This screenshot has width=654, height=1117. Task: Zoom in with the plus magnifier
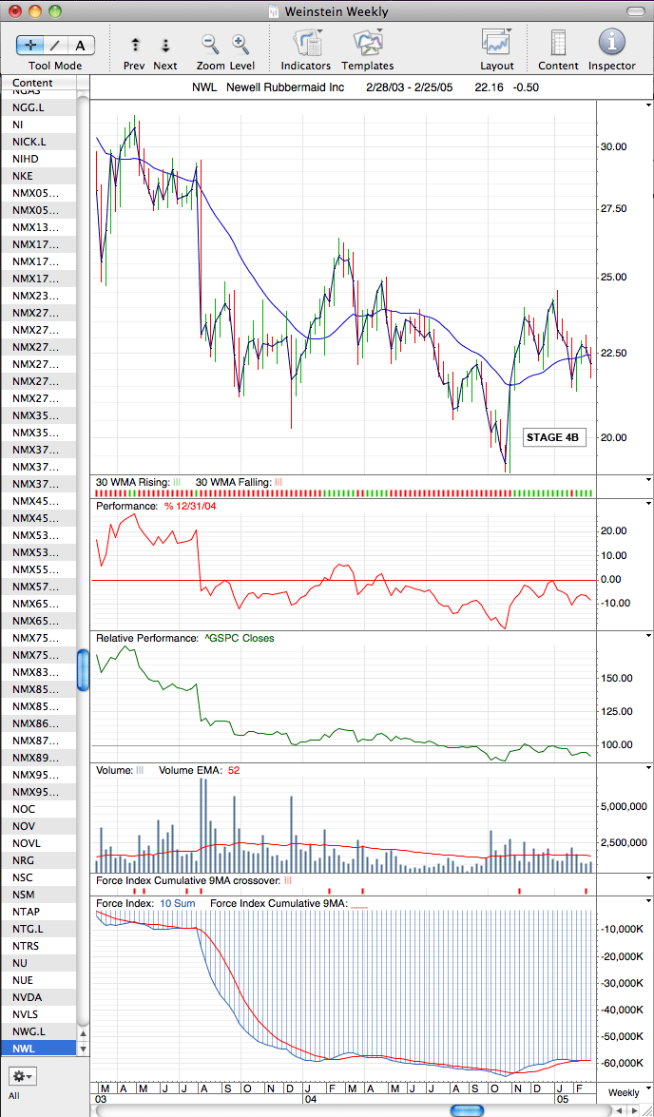point(240,45)
